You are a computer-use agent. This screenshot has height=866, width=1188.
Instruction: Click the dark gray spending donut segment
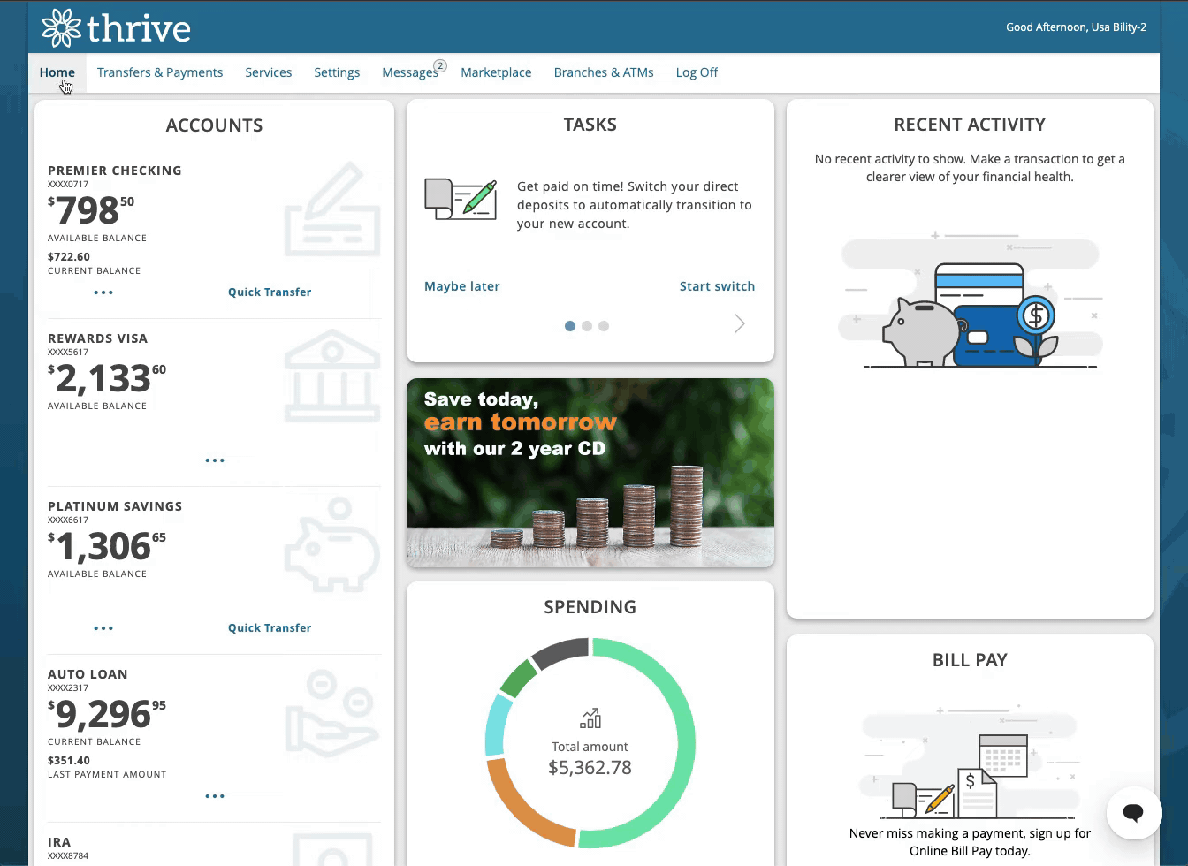pos(560,651)
